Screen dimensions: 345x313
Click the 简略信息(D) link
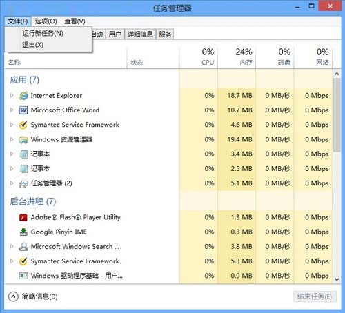pos(40,296)
